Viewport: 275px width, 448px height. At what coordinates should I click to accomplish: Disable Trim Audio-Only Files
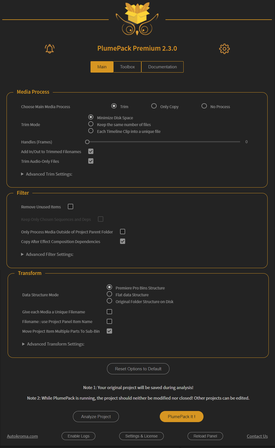[91, 161]
